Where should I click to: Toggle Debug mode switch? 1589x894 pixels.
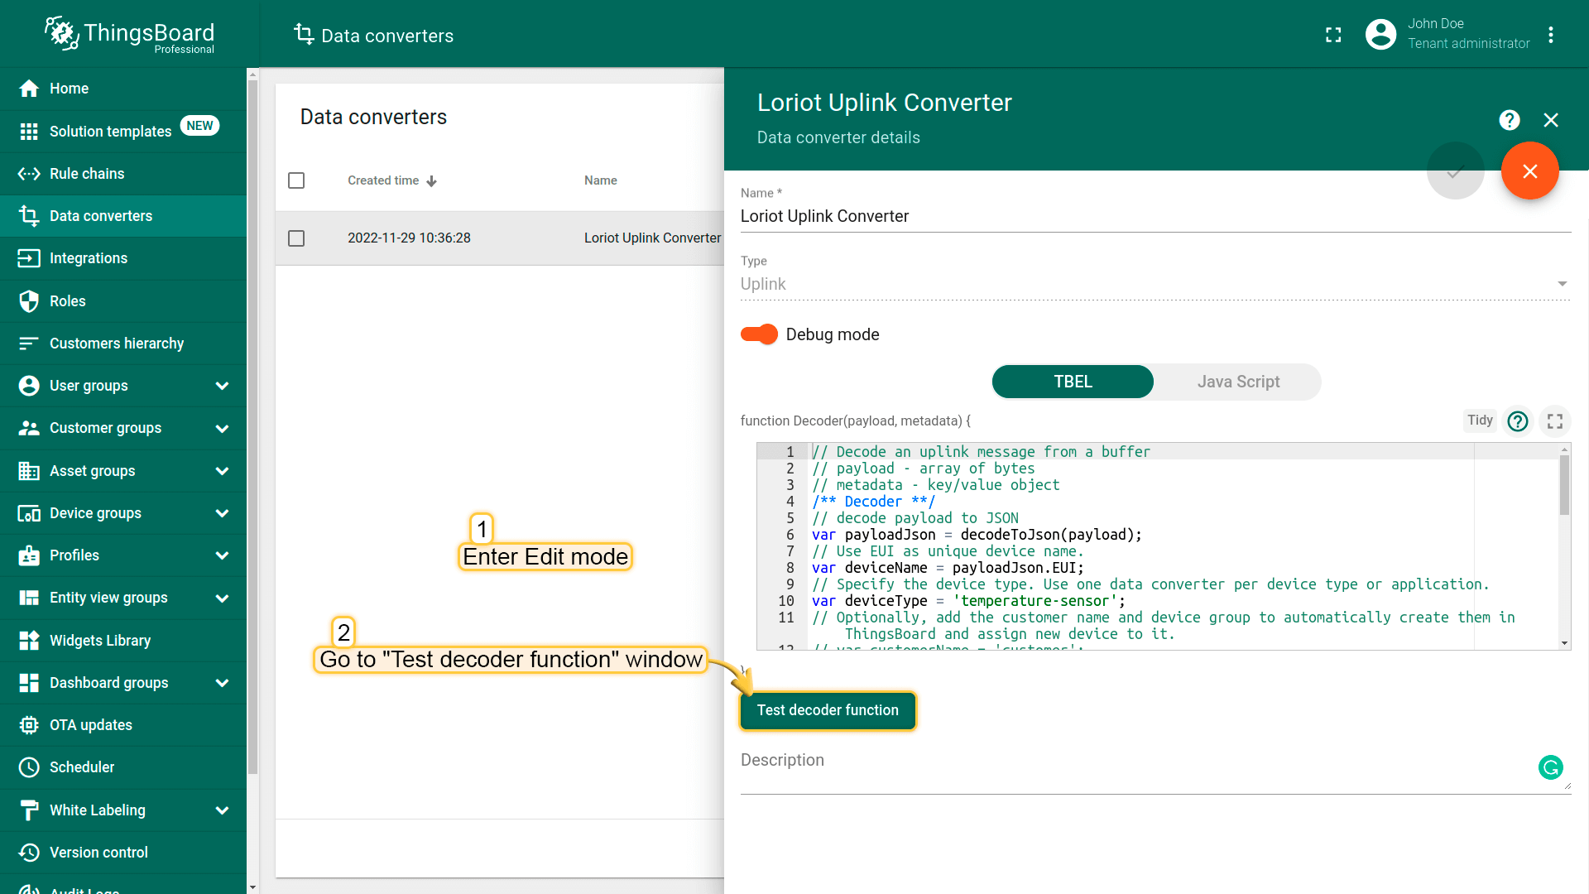point(759,334)
